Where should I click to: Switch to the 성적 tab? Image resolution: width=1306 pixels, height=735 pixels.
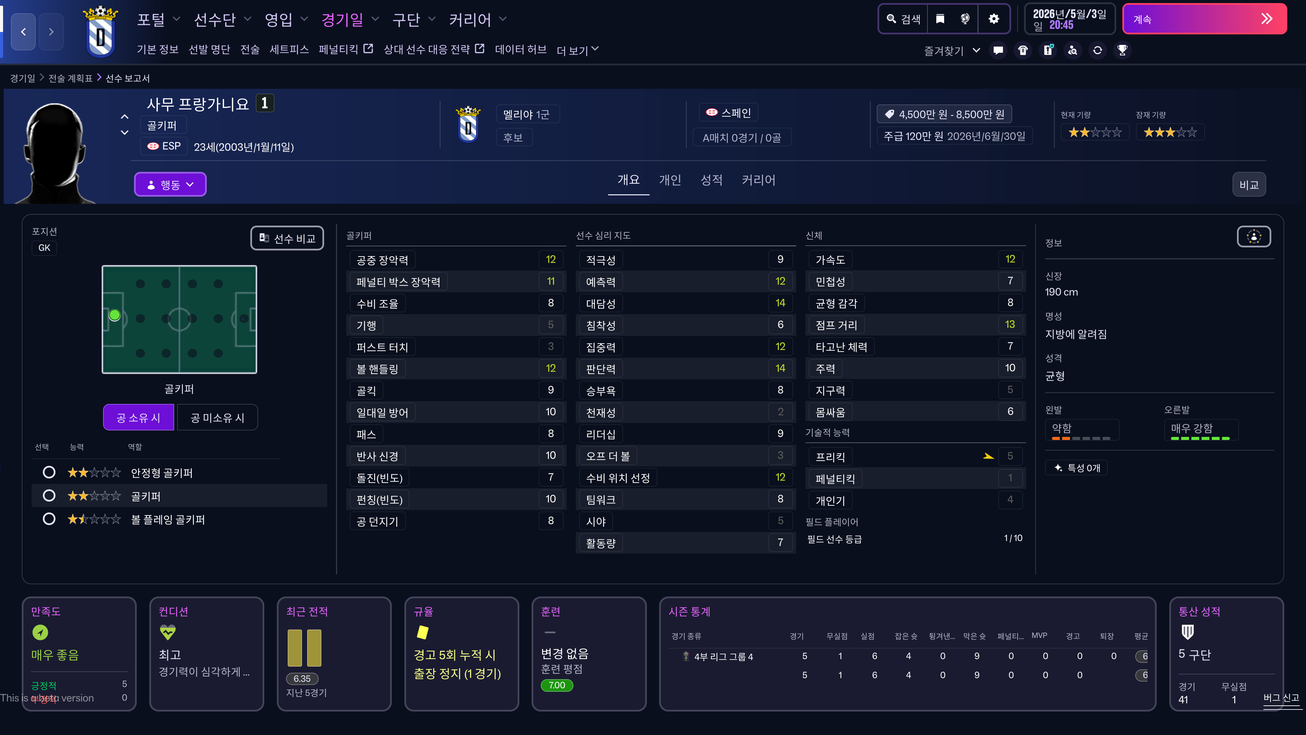point(711,180)
